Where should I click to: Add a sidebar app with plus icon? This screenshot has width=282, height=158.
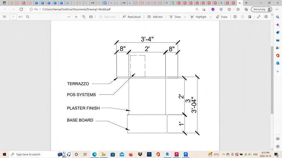coord(278,71)
